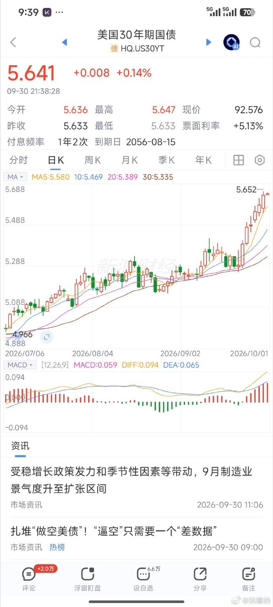Screen dimensions: 273x607
Task: Switch to 月K chart tab
Action: tap(129, 160)
